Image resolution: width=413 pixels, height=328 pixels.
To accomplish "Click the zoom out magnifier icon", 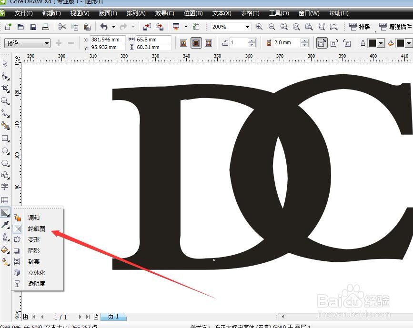I will [272, 27].
